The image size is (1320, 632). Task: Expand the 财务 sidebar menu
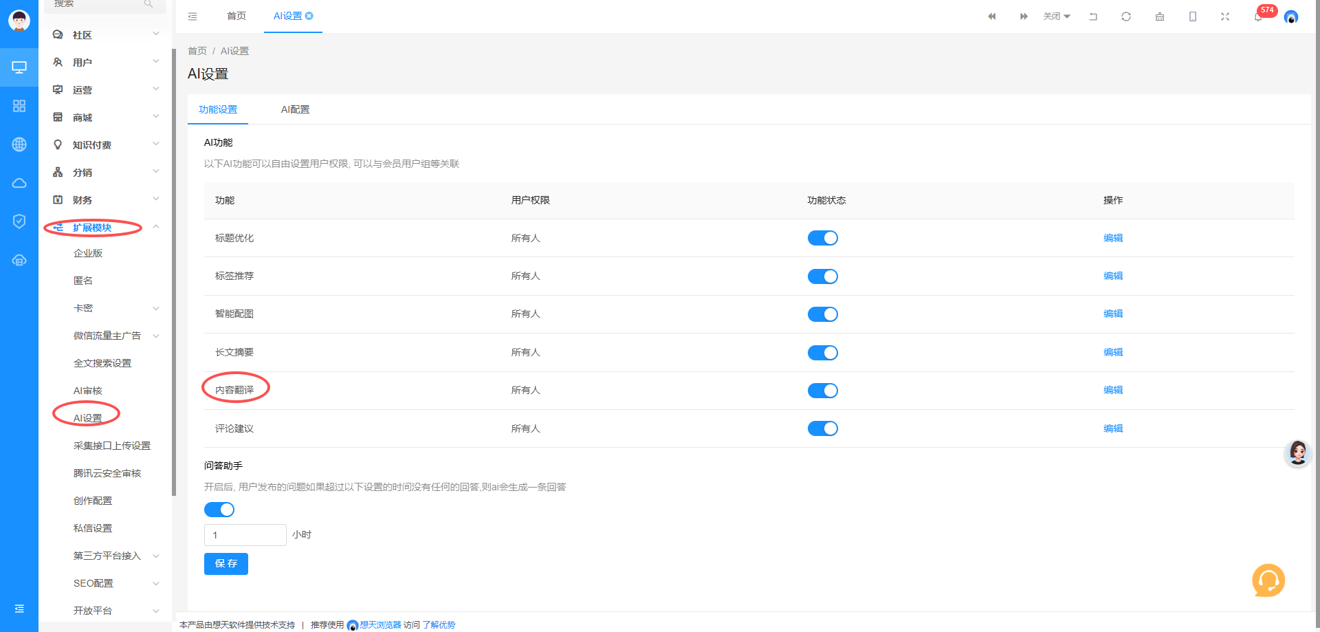(105, 199)
